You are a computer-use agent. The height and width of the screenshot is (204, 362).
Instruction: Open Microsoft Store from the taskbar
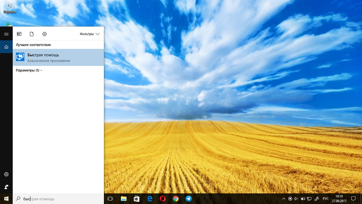137,199
